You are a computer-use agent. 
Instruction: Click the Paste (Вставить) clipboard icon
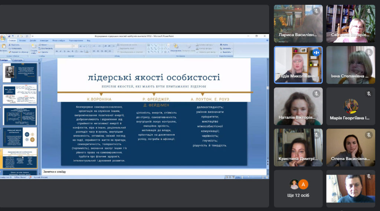(4, 46)
